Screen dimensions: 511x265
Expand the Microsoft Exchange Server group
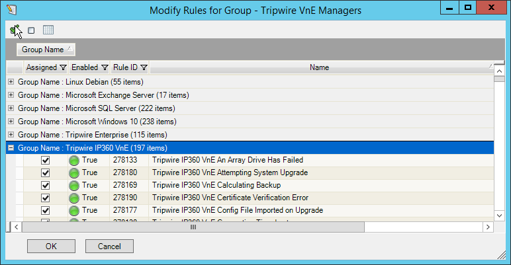click(11, 95)
